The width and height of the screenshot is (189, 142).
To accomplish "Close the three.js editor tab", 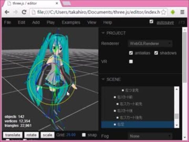I will pos(57,4).
